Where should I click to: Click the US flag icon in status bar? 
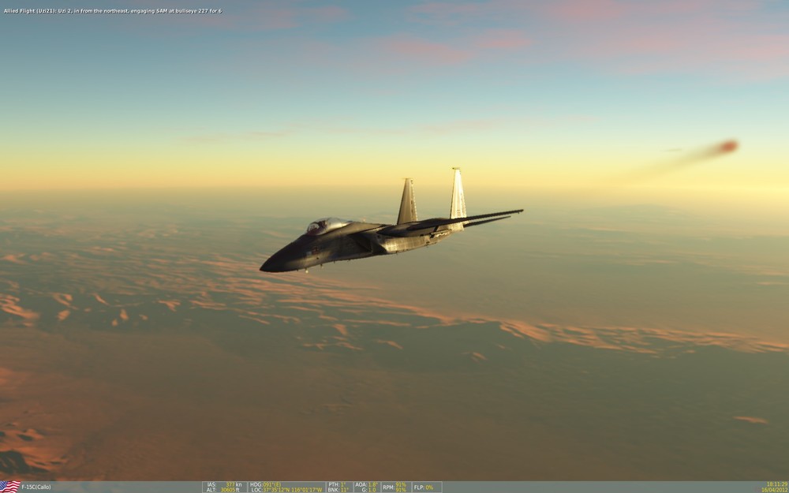coord(10,487)
